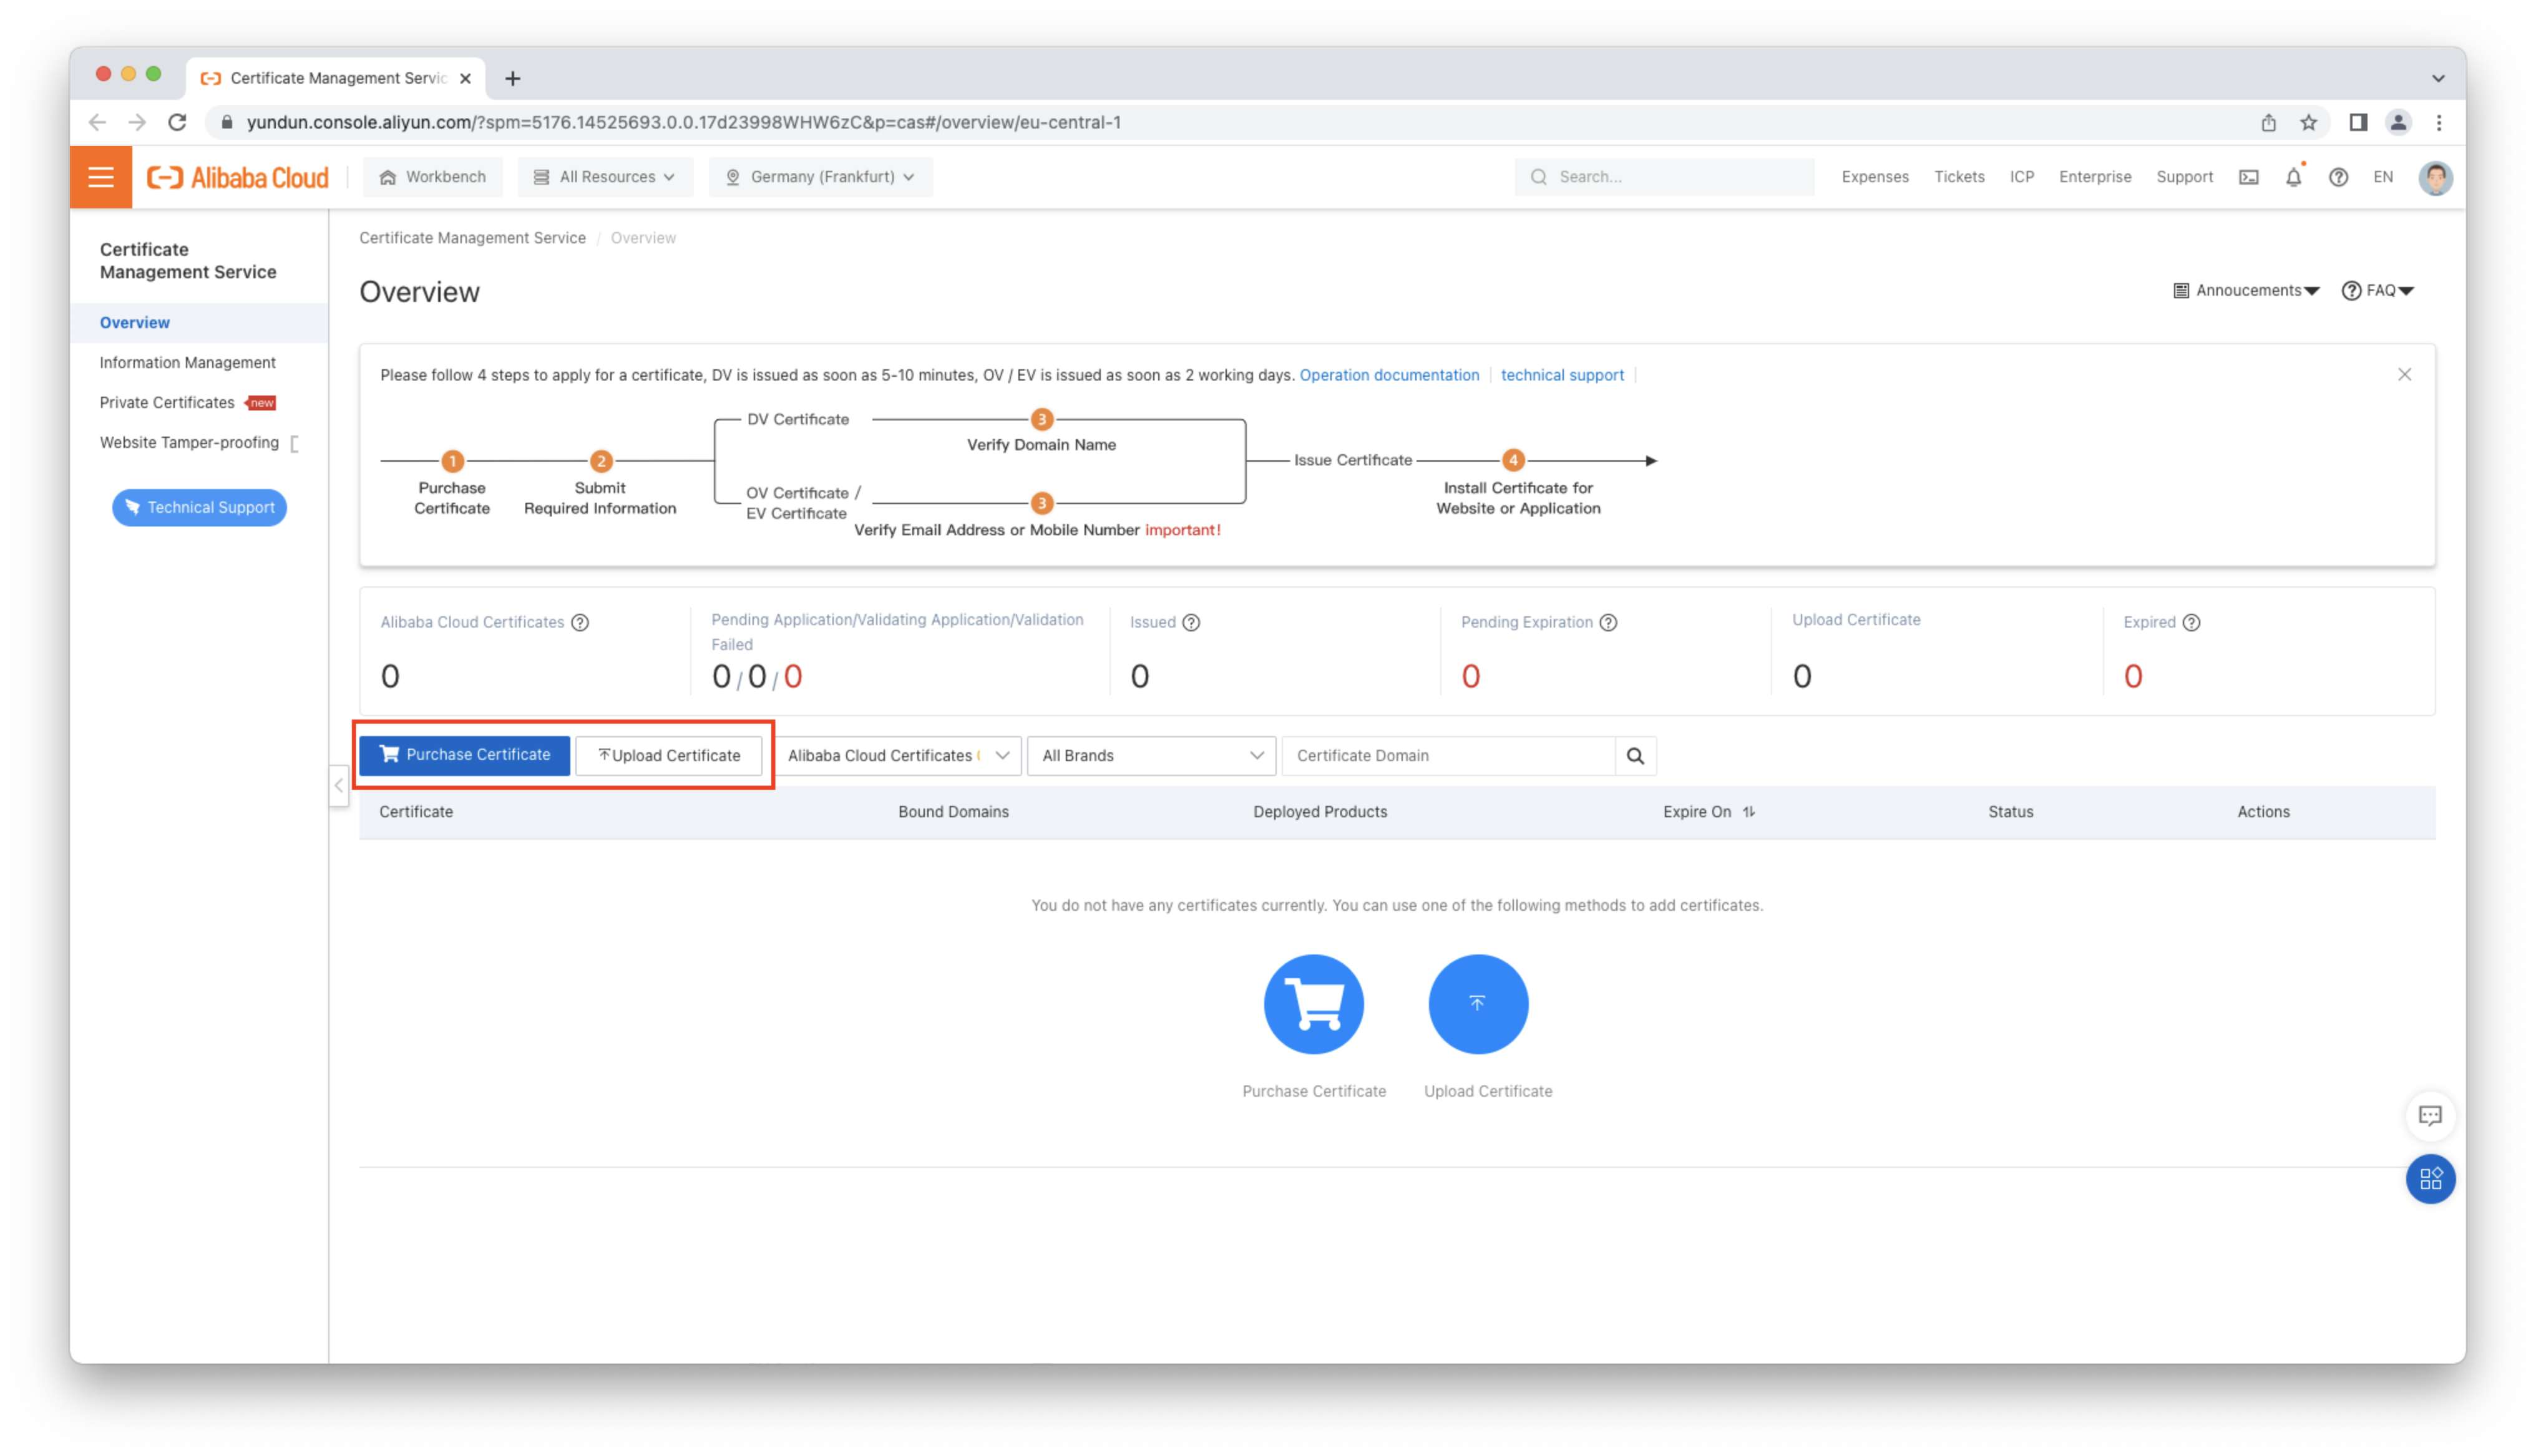Collapse the left sidebar panel handle
This screenshot has width=2536, height=1456.
[x=339, y=786]
